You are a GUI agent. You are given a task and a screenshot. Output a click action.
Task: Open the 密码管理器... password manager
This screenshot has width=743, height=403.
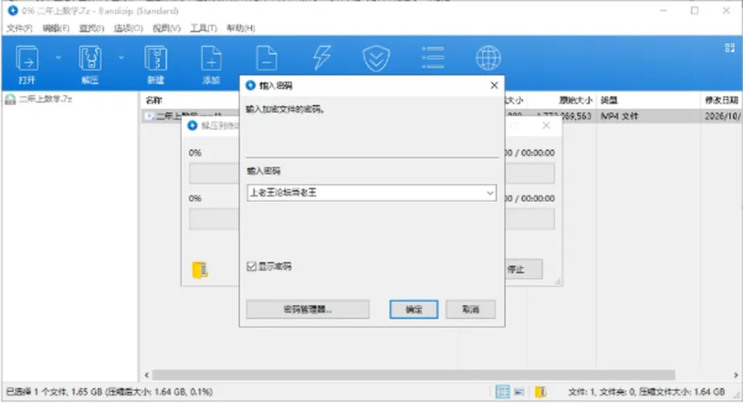pyautogui.click(x=307, y=309)
